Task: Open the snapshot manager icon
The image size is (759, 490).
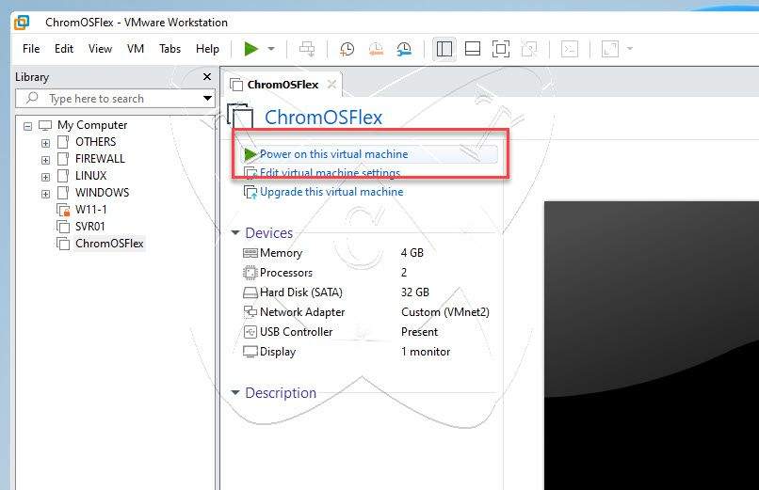Action: 404,49
